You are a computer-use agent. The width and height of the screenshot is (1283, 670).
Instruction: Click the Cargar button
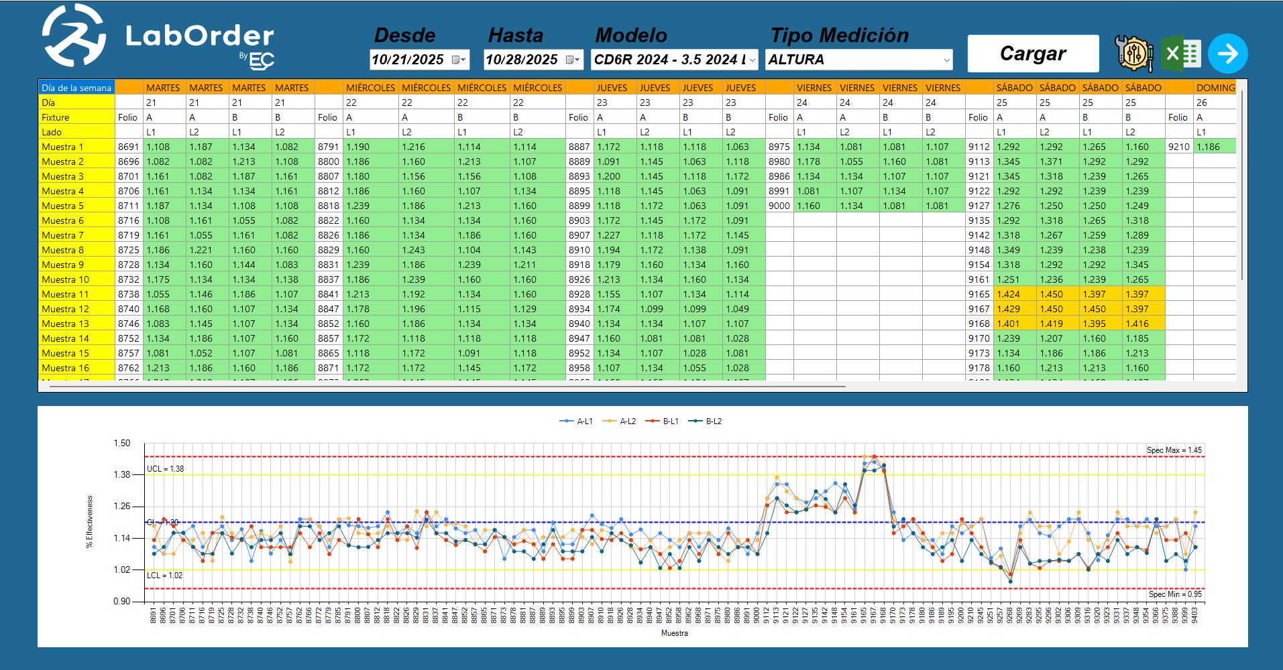[1033, 54]
